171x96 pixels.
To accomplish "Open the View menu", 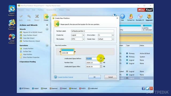I will 28,10.
